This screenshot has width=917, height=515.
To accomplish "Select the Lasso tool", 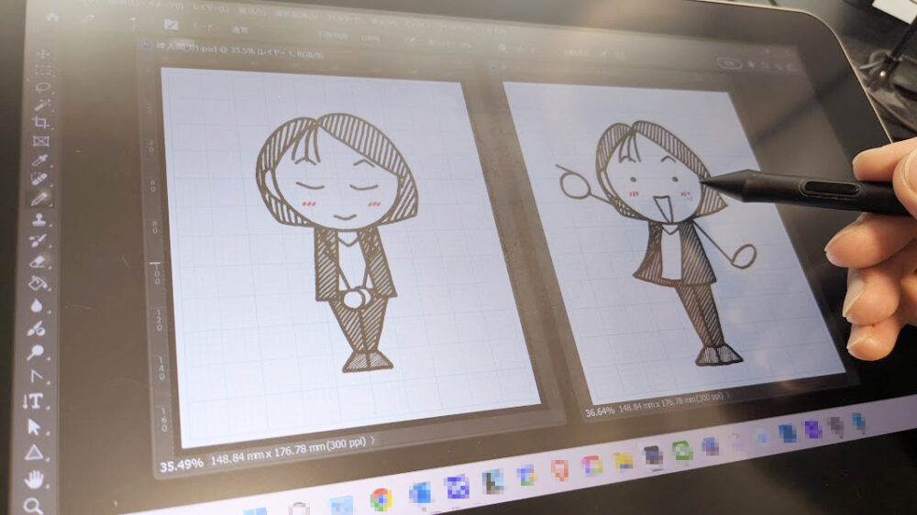I will click(41, 91).
